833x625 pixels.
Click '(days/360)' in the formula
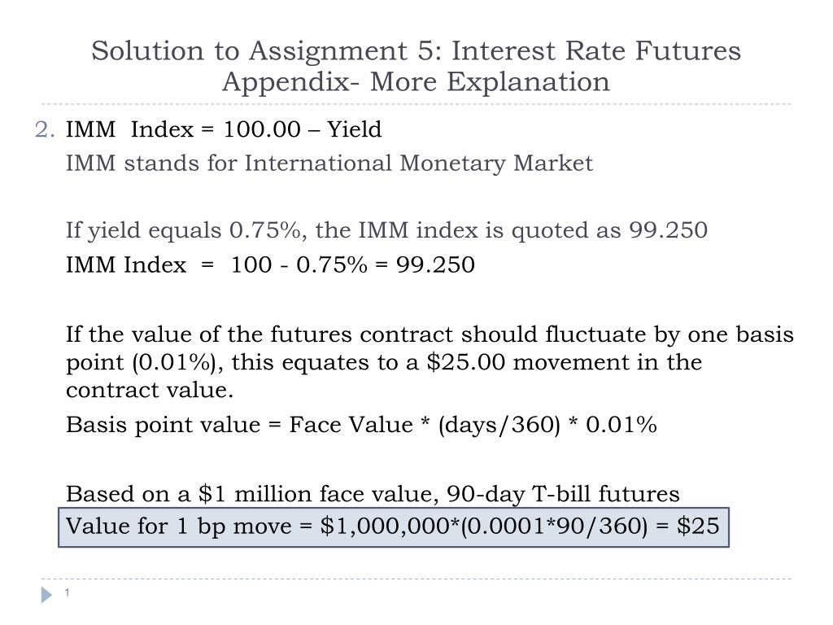tap(499, 425)
